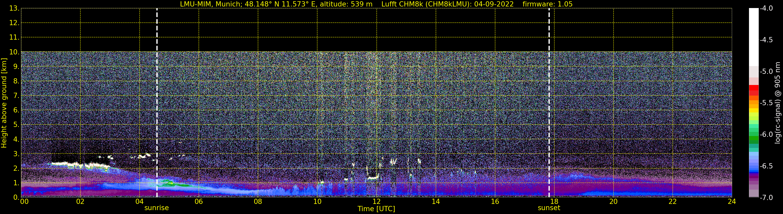The width and height of the screenshot is (783, 214).
Task: Click the Height above ground [km] label
Action: tap(4, 103)
